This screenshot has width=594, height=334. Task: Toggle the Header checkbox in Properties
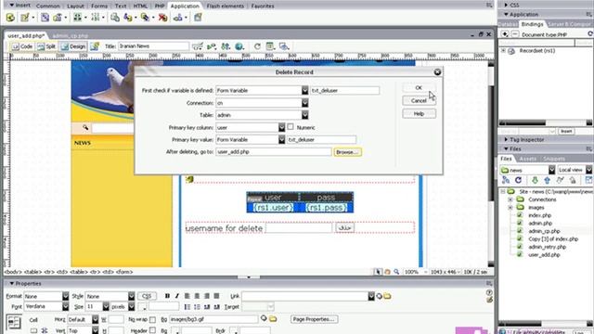pos(152,330)
